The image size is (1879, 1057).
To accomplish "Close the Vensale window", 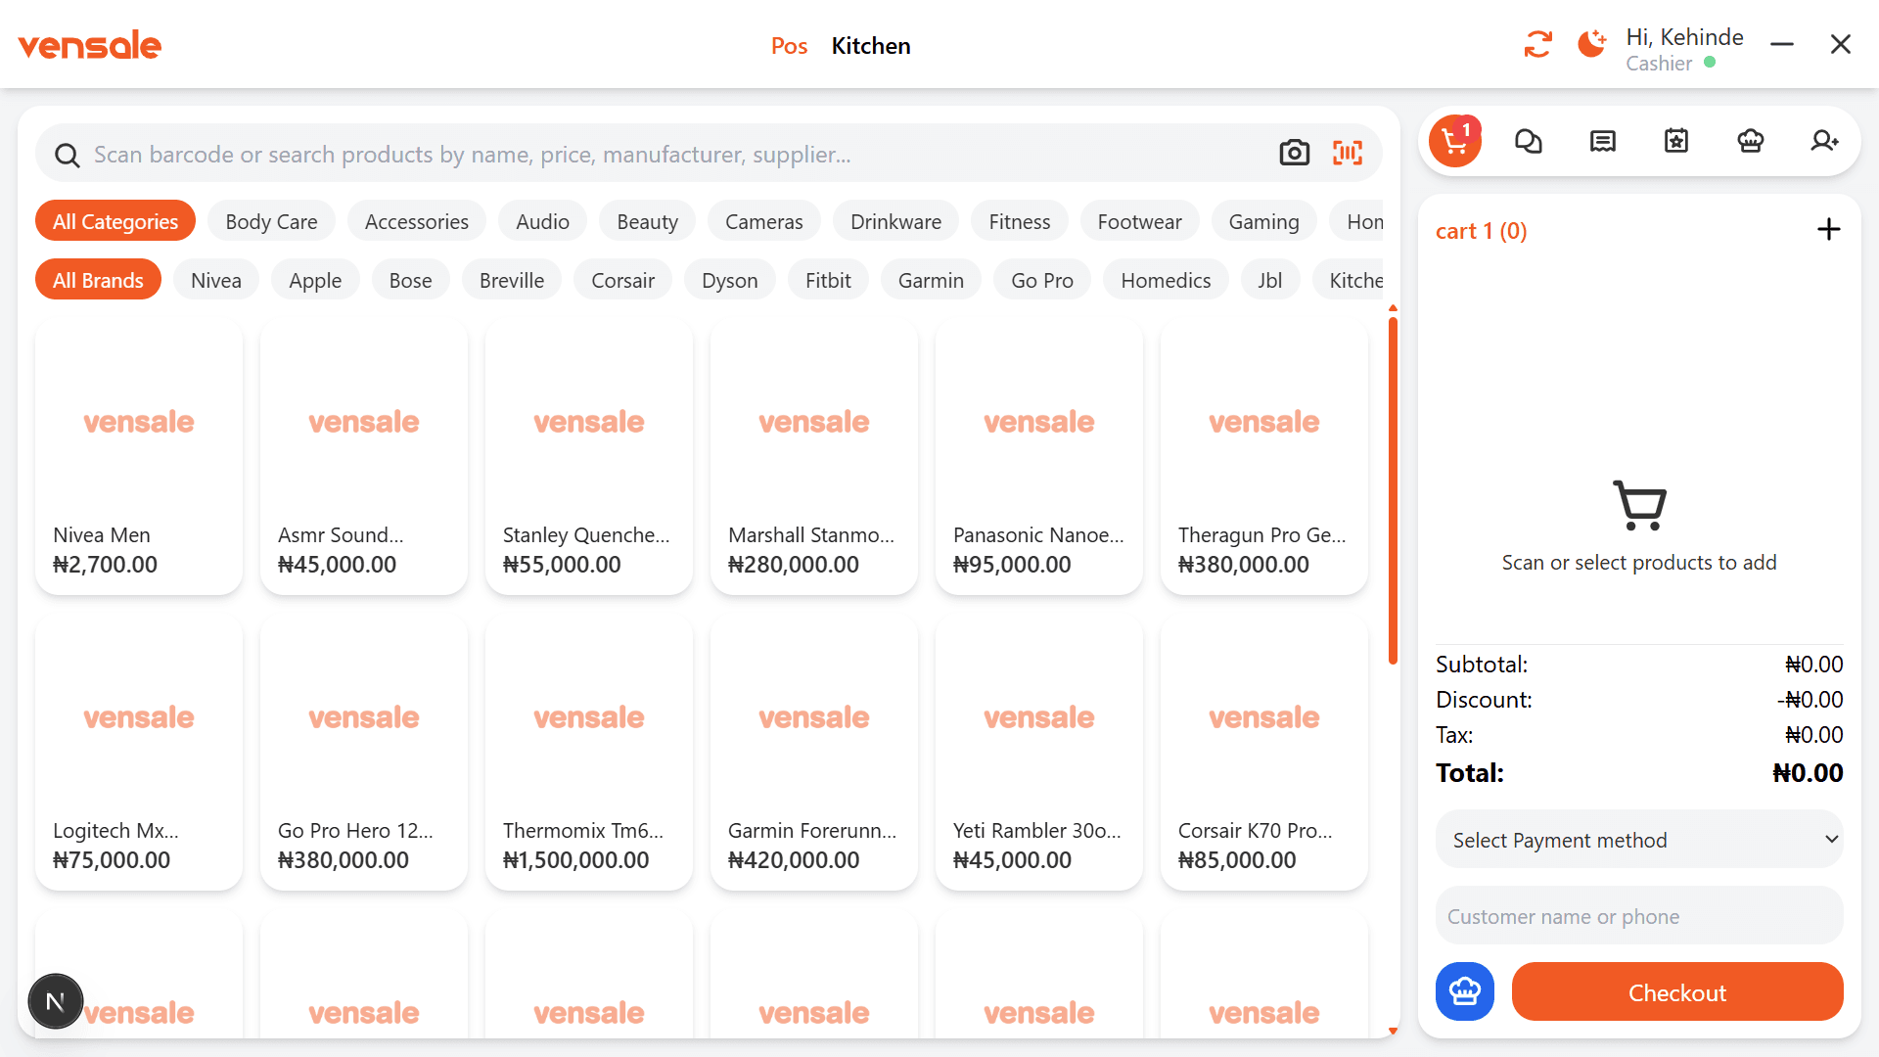I will point(1841,44).
